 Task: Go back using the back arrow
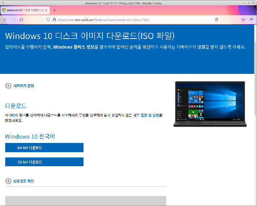[x=5, y=20]
